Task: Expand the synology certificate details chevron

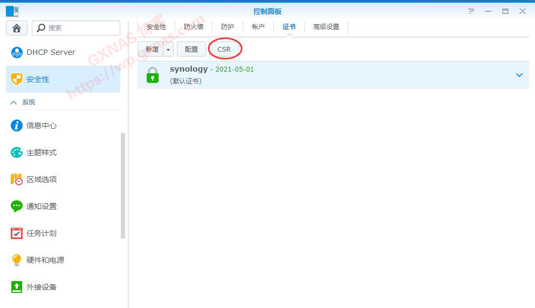Action: pyautogui.click(x=519, y=75)
